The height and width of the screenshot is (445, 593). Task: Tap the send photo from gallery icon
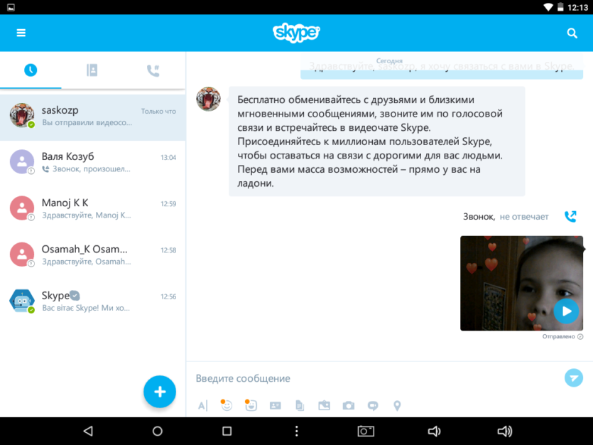point(324,406)
